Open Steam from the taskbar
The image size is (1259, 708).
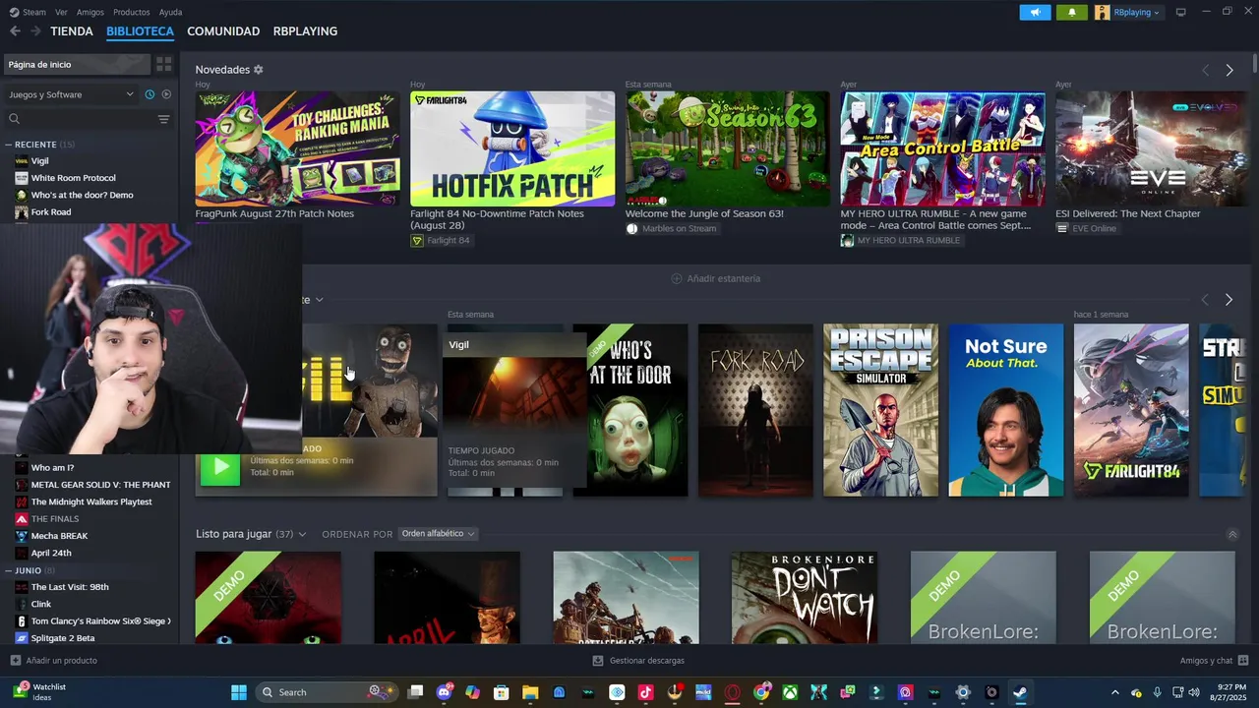point(1020,692)
